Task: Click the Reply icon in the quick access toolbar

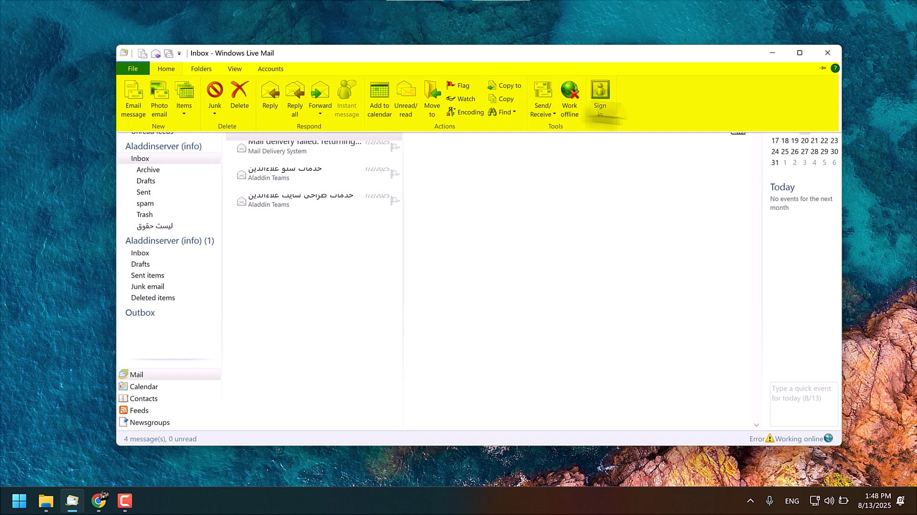Action: (155, 53)
